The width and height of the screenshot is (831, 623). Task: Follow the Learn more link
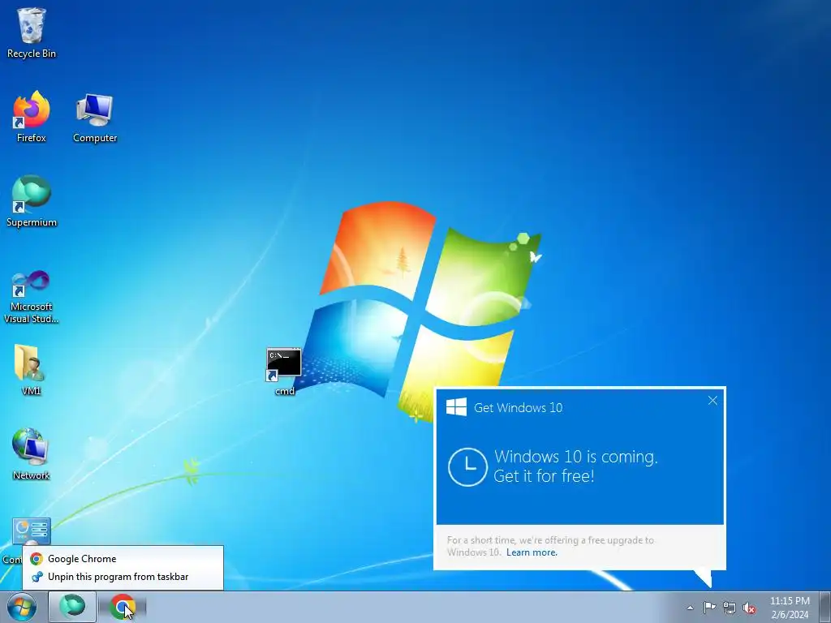pyautogui.click(x=532, y=552)
